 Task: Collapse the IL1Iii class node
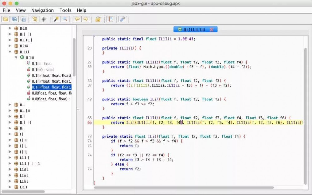(16, 58)
